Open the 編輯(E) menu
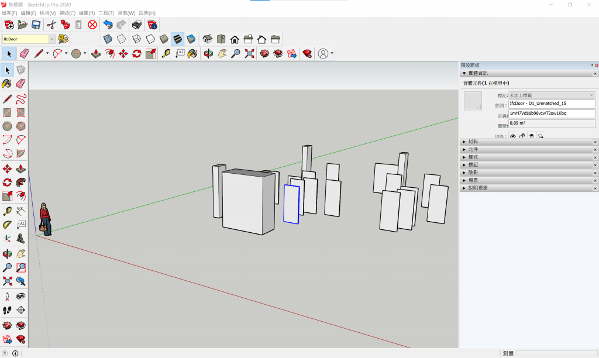 pyautogui.click(x=28, y=13)
